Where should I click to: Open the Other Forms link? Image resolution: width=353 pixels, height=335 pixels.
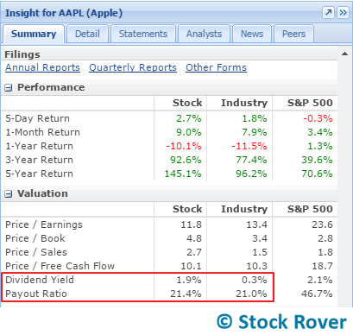click(x=216, y=67)
